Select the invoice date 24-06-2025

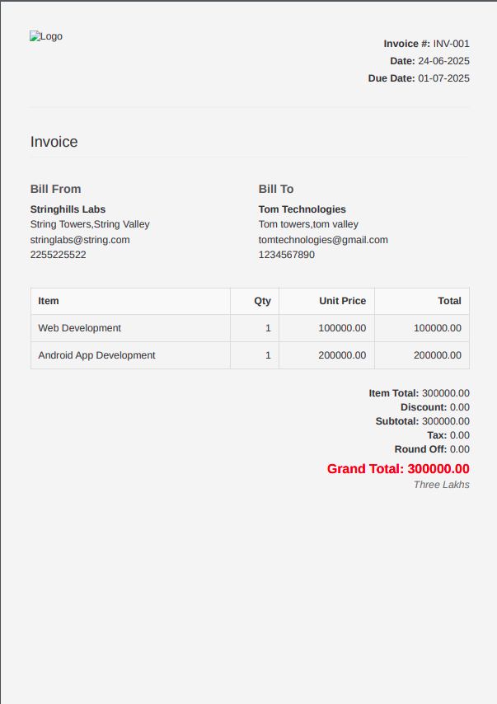point(443,61)
